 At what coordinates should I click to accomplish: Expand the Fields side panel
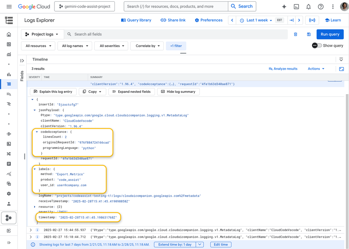click(x=22, y=60)
